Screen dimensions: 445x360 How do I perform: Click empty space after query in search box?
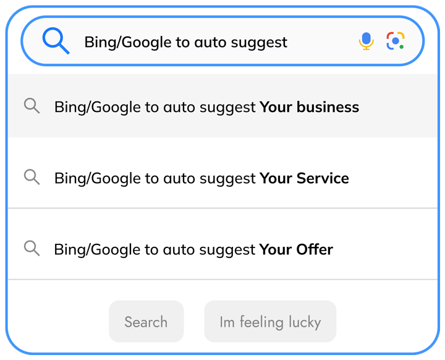(x=321, y=42)
